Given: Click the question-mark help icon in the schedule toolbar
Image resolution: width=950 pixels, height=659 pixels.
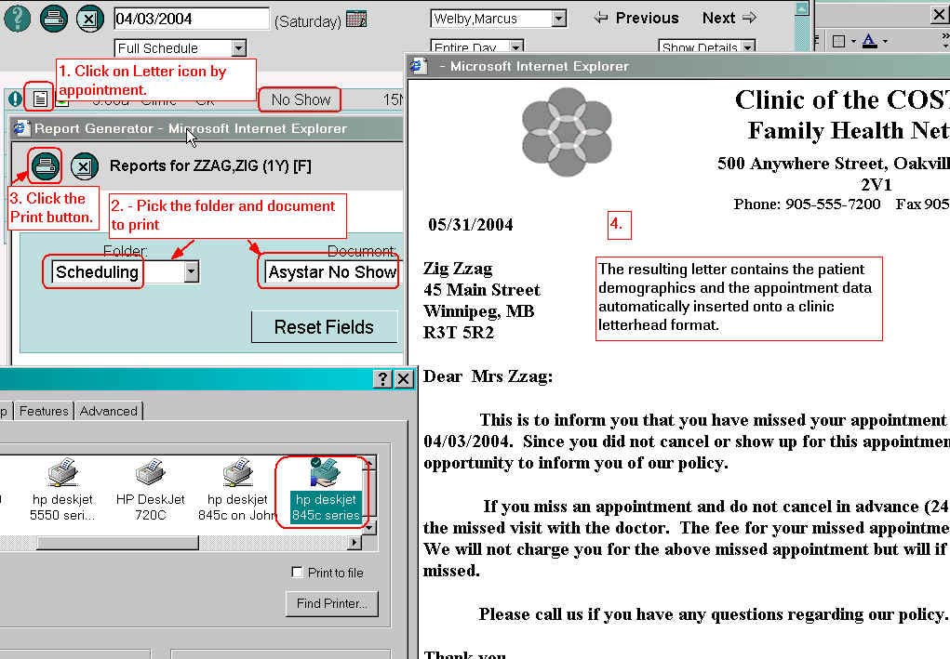Looking at the screenshot, I should pos(18,17).
